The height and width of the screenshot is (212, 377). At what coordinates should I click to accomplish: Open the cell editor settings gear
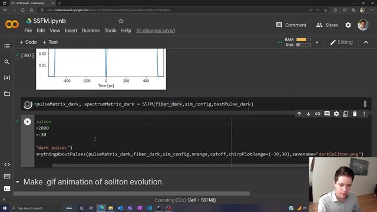coord(336,114)
